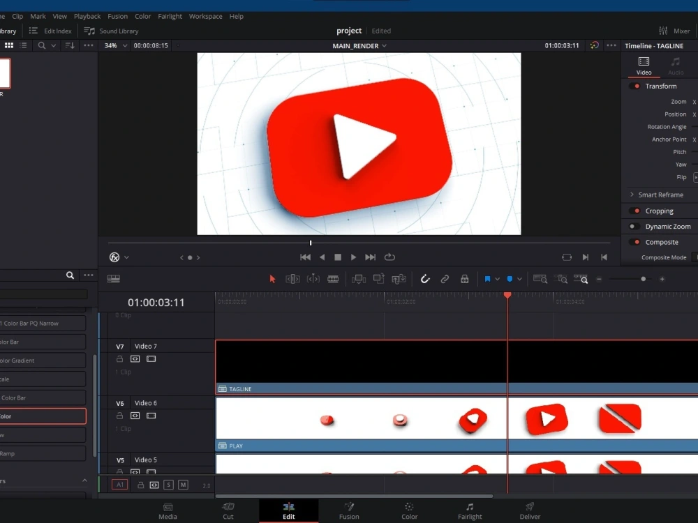Open Timeline View Options icon
698x523 pixels.
114,278
